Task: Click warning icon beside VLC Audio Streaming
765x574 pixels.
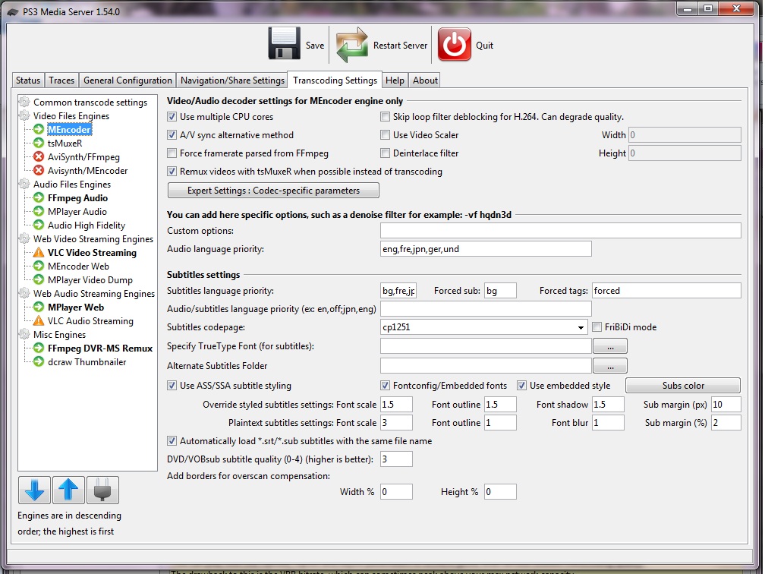Action: pyautogui.click(x=39, y=320)
